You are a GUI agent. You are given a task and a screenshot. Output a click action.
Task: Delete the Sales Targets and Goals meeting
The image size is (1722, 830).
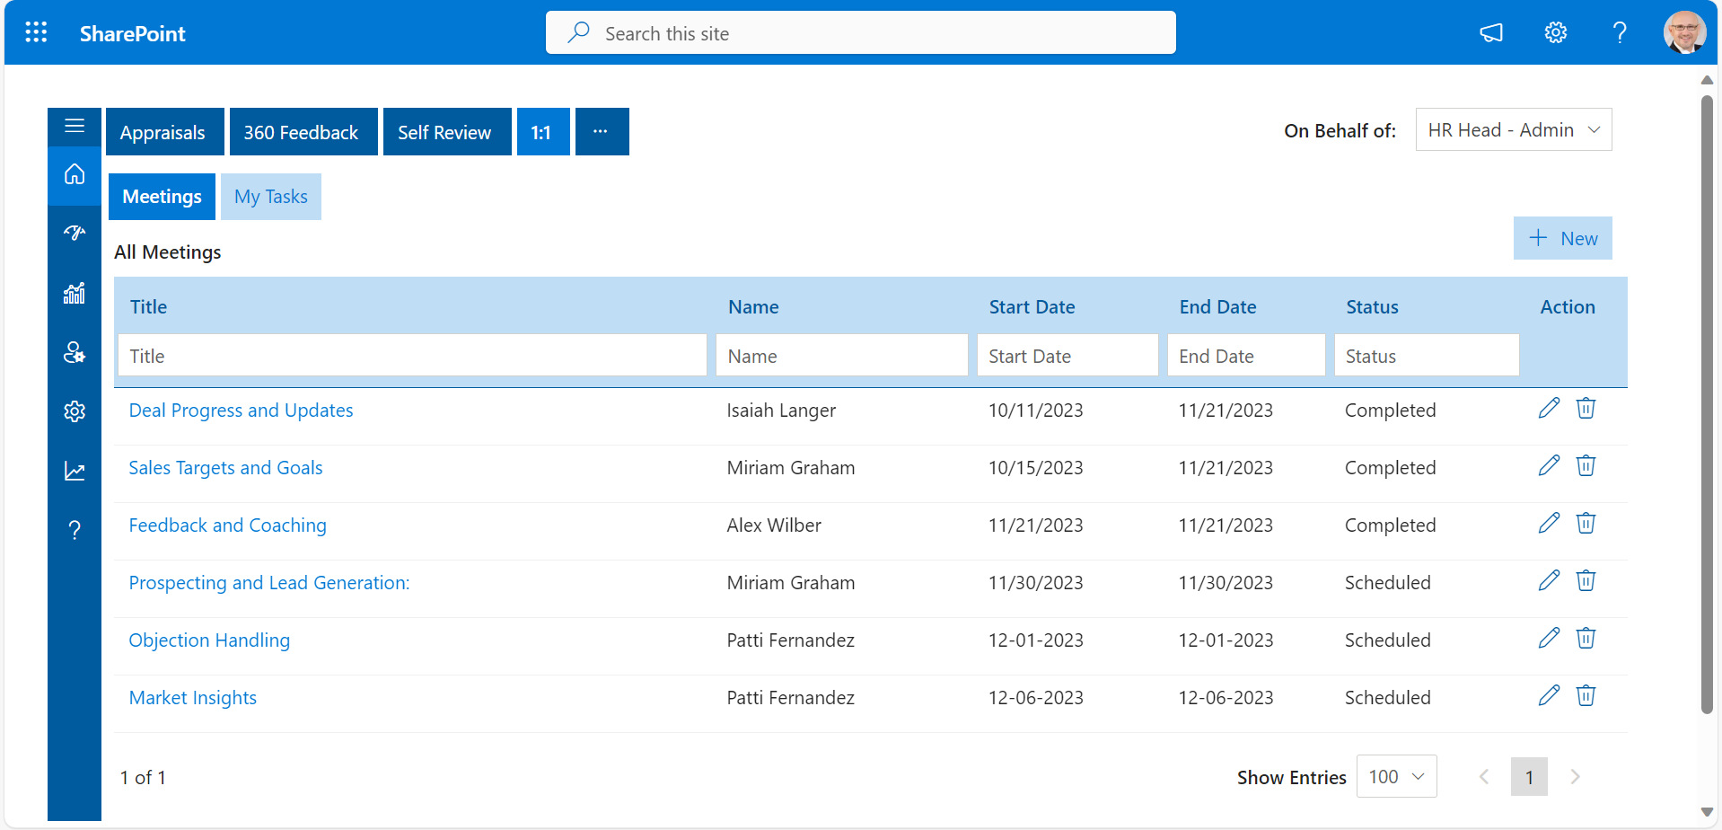pyautogui.click(x=1586, y=465)
